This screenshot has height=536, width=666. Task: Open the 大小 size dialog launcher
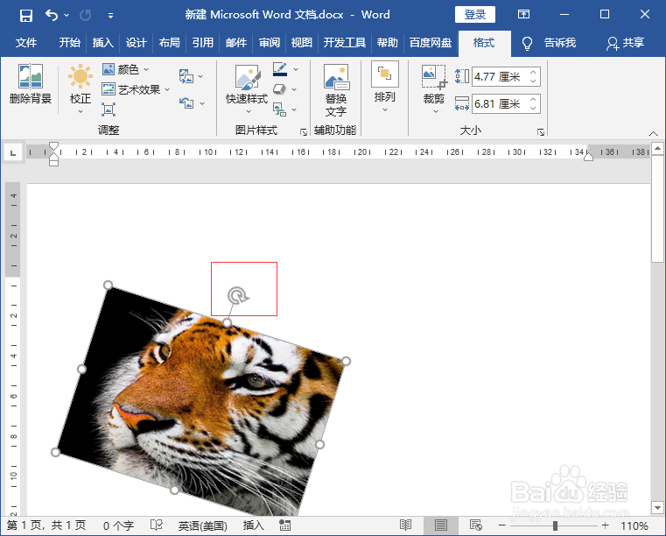541,132
